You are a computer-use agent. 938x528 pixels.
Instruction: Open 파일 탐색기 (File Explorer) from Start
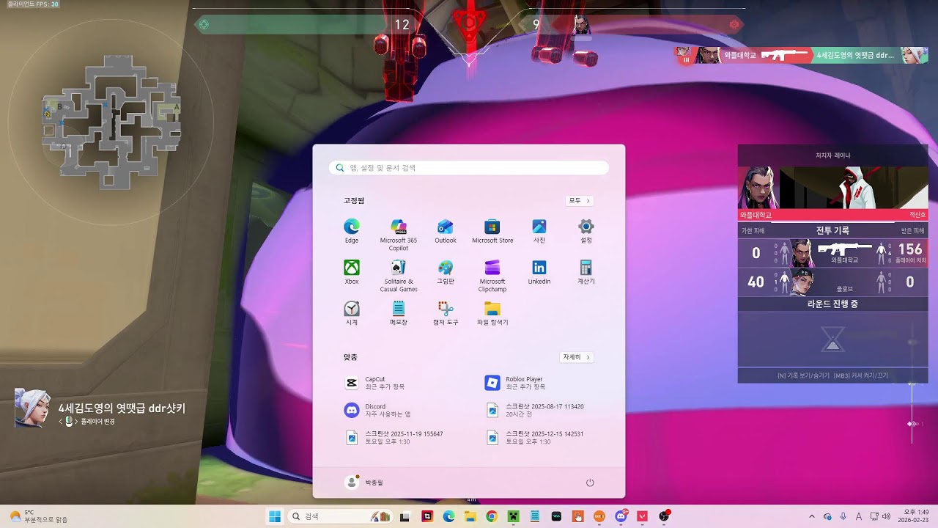[492, 313]
